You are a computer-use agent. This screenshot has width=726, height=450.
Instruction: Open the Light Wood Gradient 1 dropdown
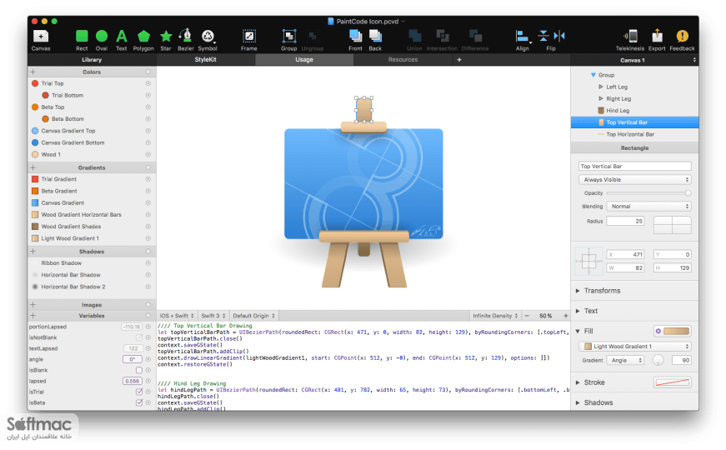635,347
